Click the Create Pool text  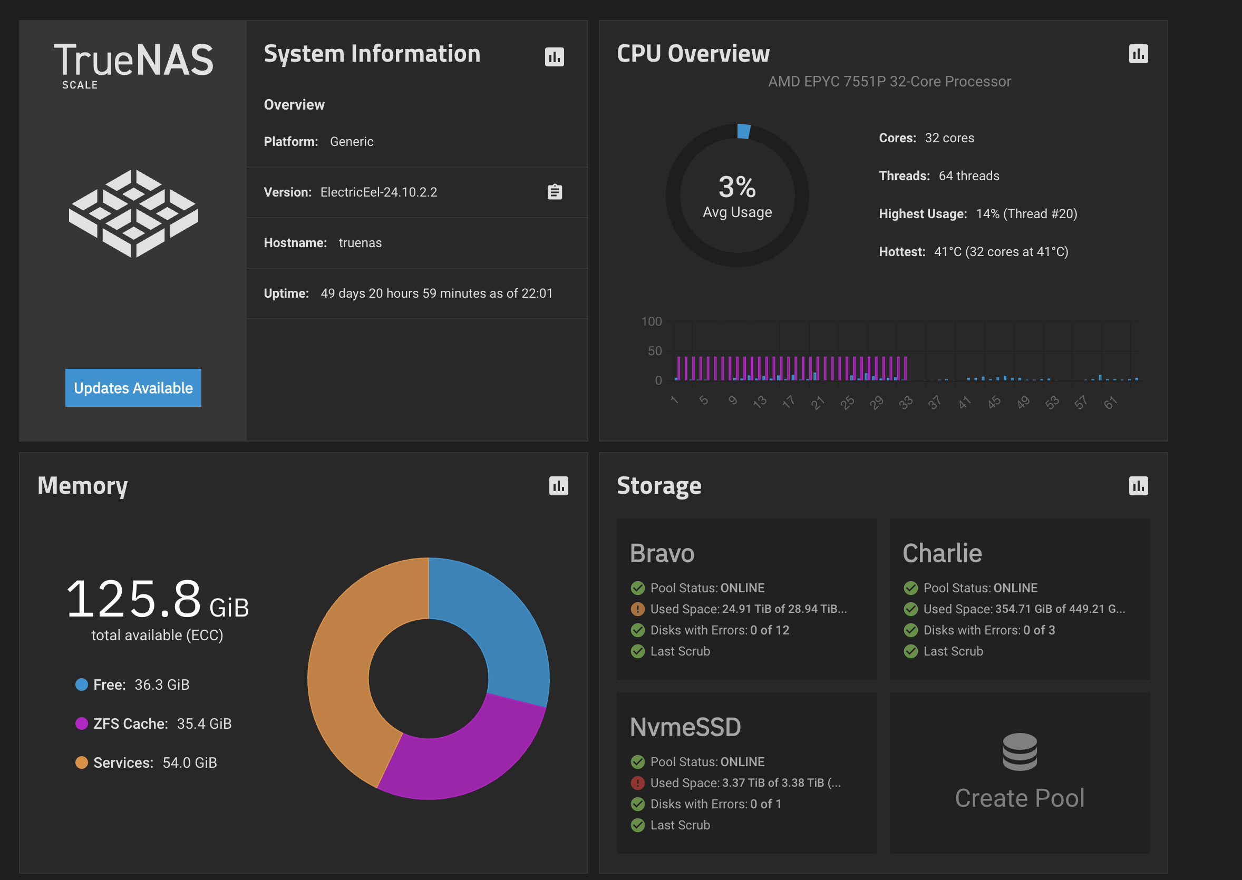pyautogui.click(x=1019, y=798)
